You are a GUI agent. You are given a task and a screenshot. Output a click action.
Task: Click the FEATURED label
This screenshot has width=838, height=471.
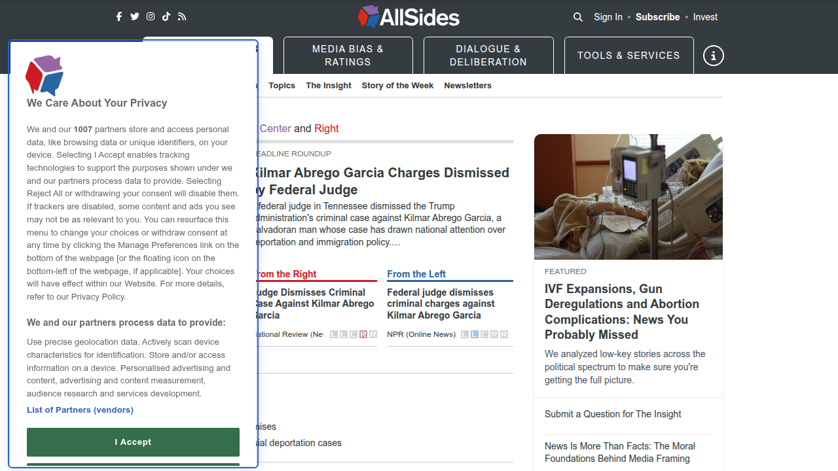pos(566,271)
